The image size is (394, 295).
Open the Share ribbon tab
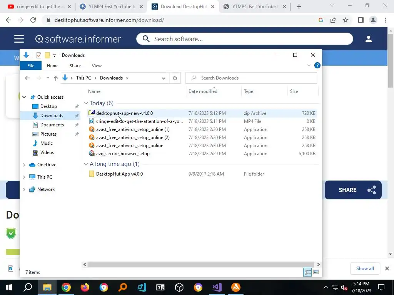(x=75, y=66)
